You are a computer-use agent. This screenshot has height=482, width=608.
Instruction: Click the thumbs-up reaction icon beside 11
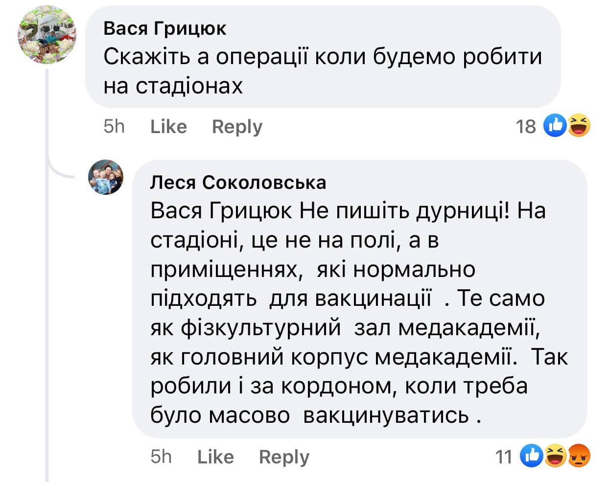click(532, 456)
